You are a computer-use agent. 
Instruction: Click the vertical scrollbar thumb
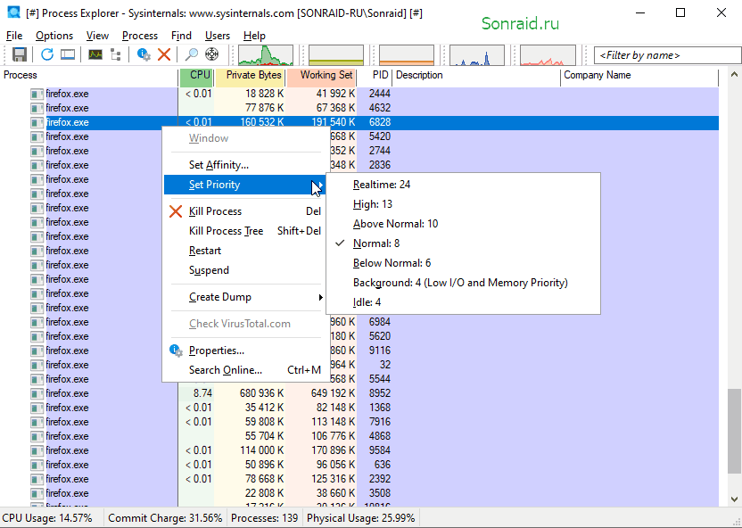[x=734, y=431]
